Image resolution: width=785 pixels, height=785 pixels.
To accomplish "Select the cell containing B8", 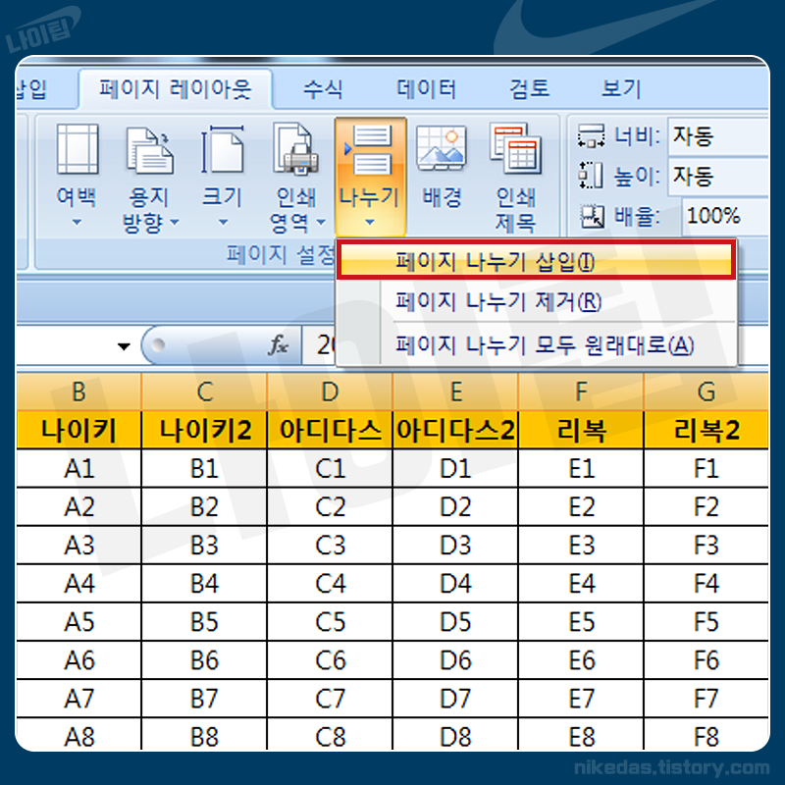I will pos(204,736).
